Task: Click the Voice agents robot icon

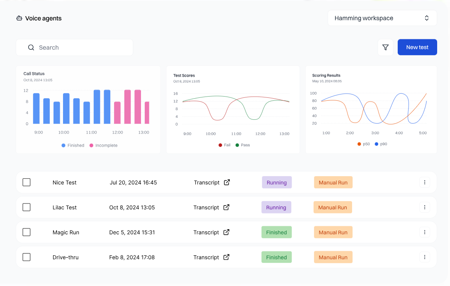Action: click(x=19, y=18)
